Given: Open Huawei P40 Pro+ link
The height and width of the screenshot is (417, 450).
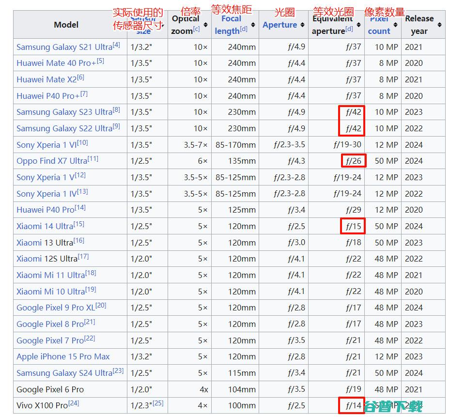Looking at the screenshot, I should (48, 96).
